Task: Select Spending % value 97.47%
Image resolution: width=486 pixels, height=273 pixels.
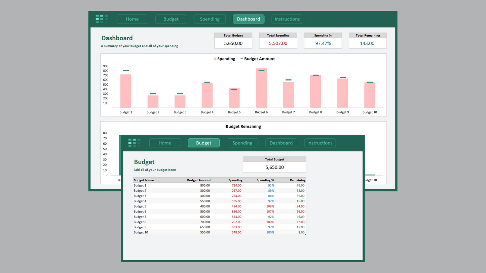Action: coord(323,43)
